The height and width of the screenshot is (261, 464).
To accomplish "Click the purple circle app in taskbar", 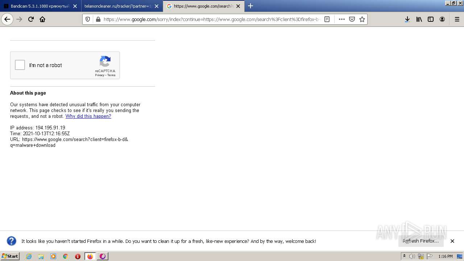I will point(103,256).
